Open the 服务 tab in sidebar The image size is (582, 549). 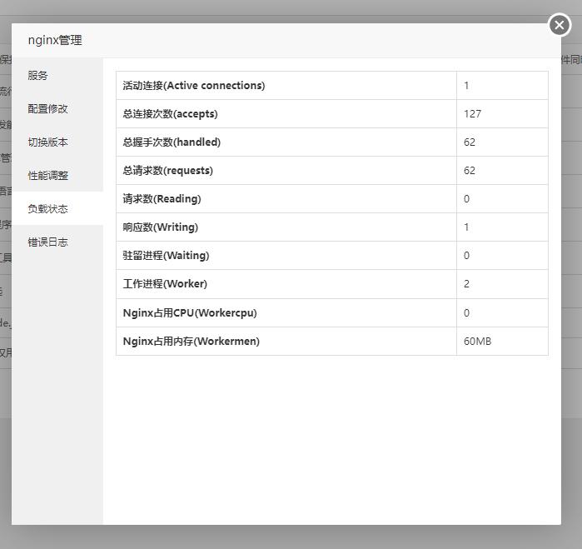38,76
